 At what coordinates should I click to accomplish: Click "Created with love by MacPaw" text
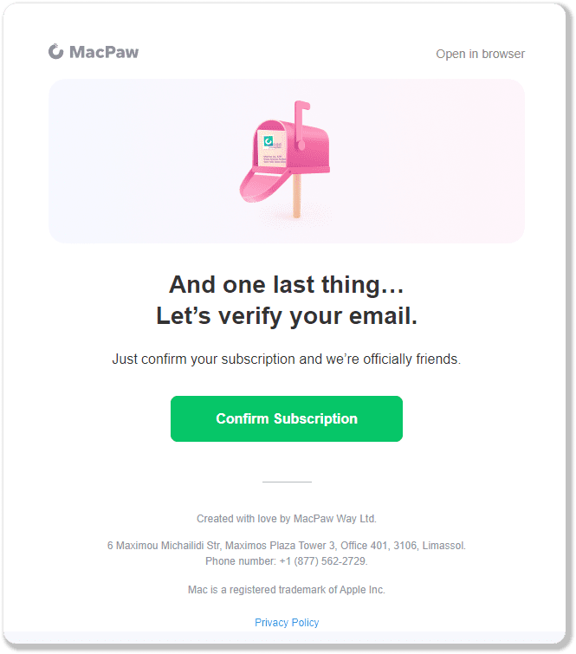pos(287,519)
